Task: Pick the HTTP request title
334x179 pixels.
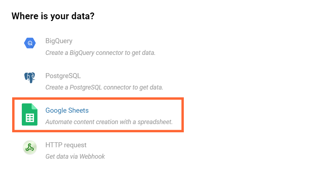Action: (x=66, y=145)
